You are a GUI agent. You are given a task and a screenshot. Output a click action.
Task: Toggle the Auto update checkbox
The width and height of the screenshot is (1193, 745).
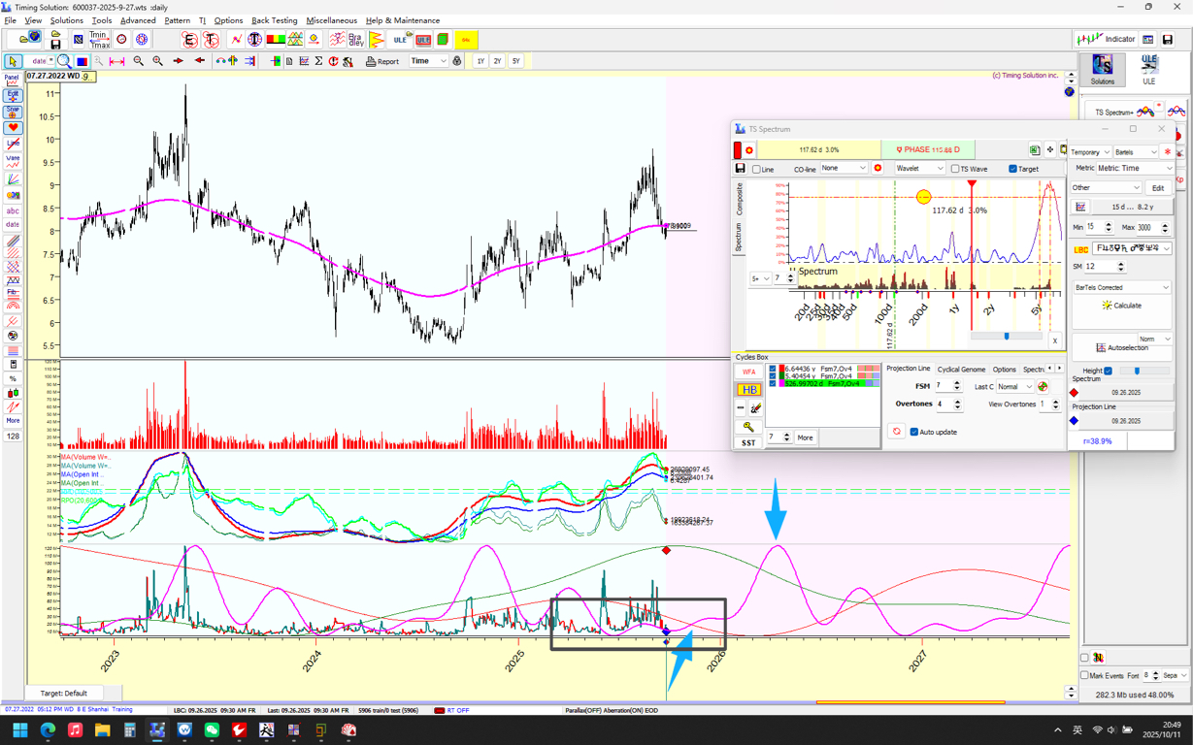(x=914, y=432)
